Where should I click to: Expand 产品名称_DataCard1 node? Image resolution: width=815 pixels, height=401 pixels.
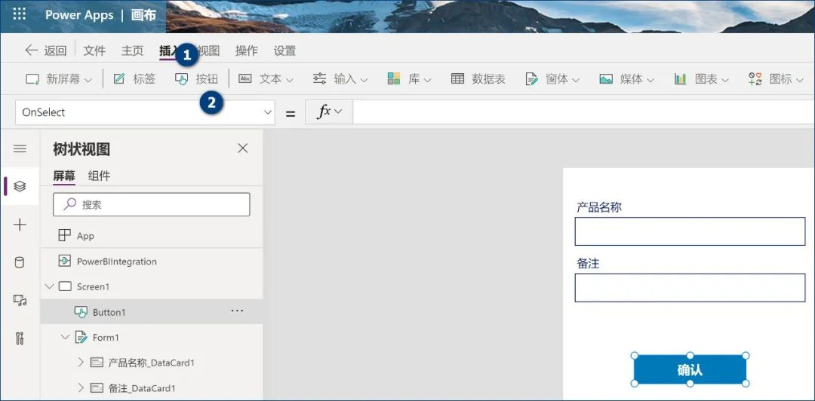point(81,363)
